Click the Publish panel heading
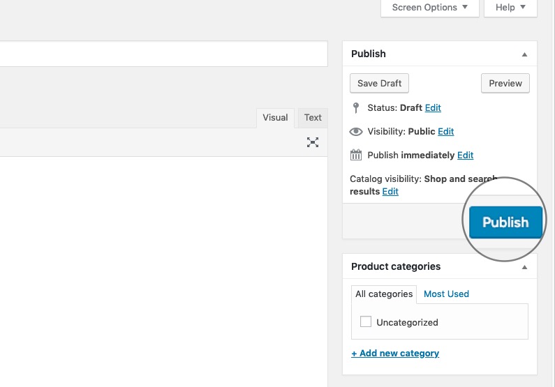 click(369, 54)
